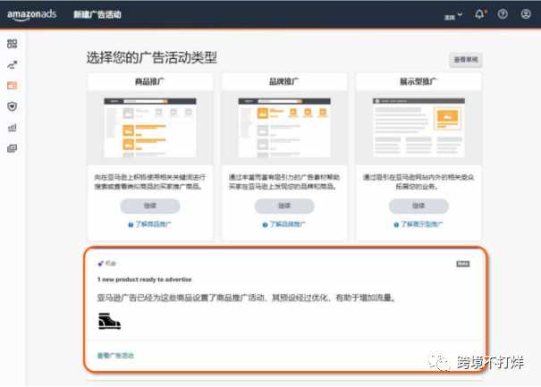The height and width of the screenshot is (387, 541).
Task: Click the gray button next to the page title
Action: (x=466, y=60)
